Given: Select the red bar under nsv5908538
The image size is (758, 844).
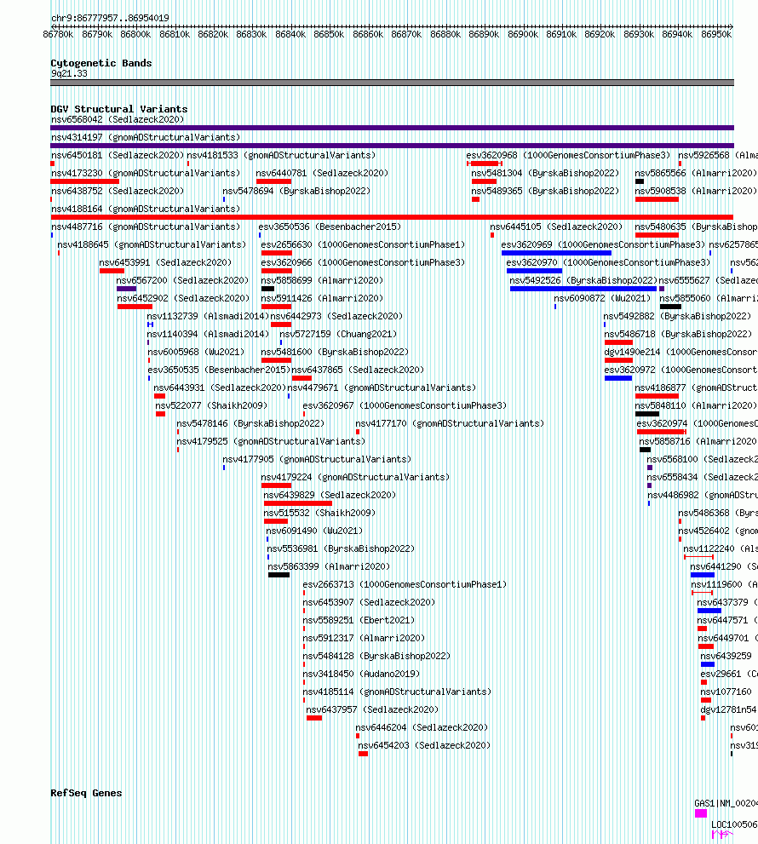Looking at the screenshot, I should [657, 199].
